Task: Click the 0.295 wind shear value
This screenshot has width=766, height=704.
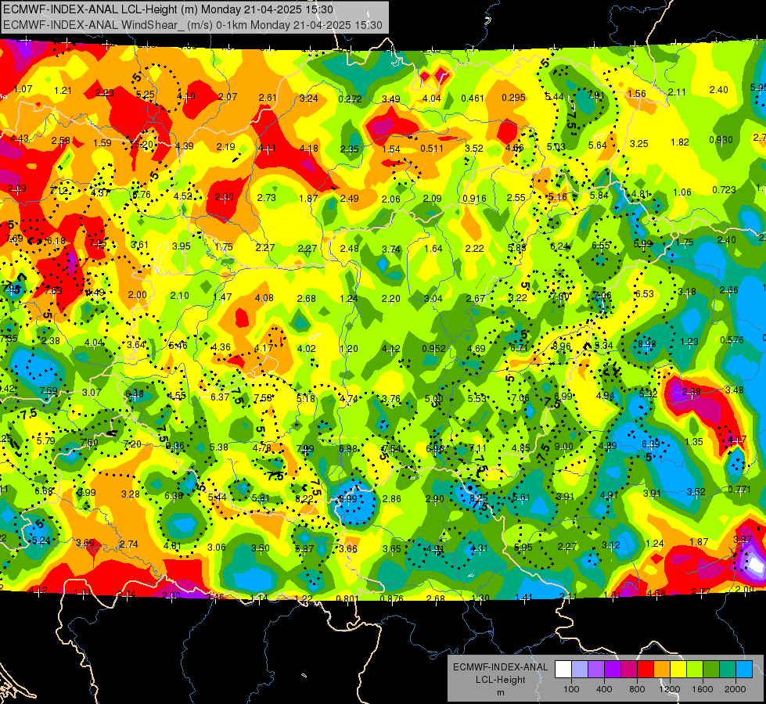Action: pos(513,98)
